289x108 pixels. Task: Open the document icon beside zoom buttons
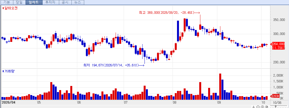[x=267, y=107]
